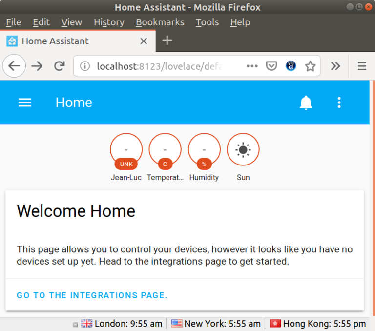Click GO TO THE INTEGRATIONS PAGE link

pyautogui.click(x=92, y=295)
